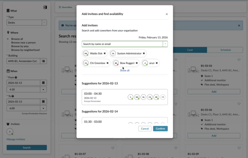248x158 pixels.
Task: Select Browse by neighborhood option
Action: pos(25,50)
